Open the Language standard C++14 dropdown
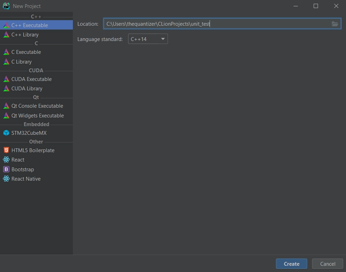This screenshot has height=272, width=346. [x=148, y=39]
